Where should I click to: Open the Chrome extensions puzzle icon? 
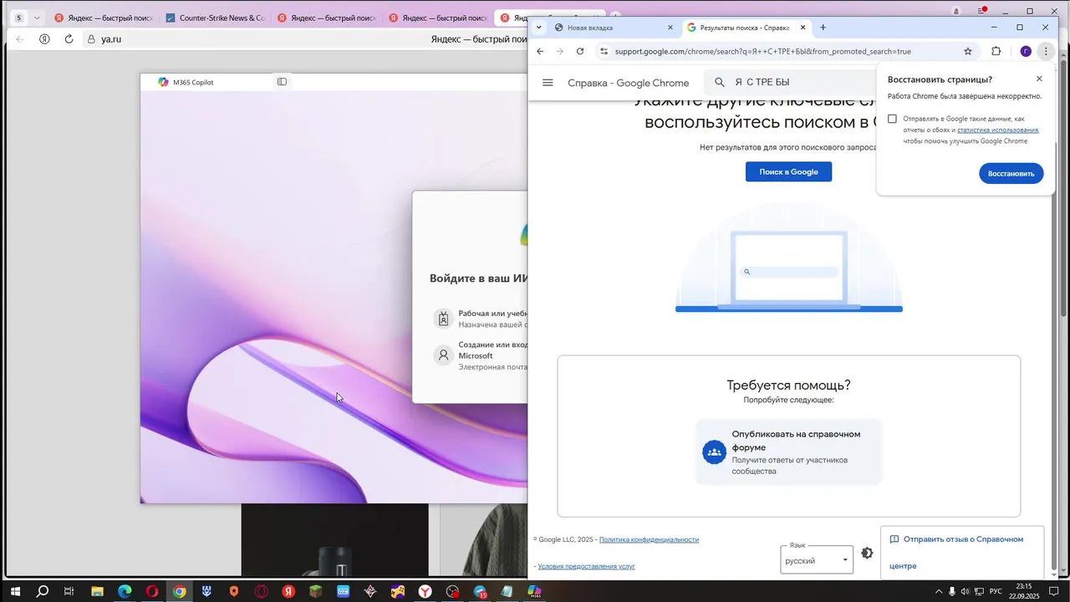click(996, 51)
